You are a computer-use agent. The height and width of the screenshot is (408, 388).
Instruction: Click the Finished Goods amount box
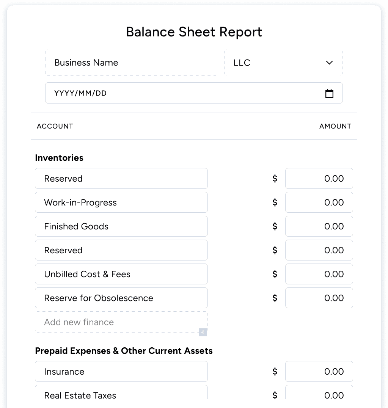(319, 226)
